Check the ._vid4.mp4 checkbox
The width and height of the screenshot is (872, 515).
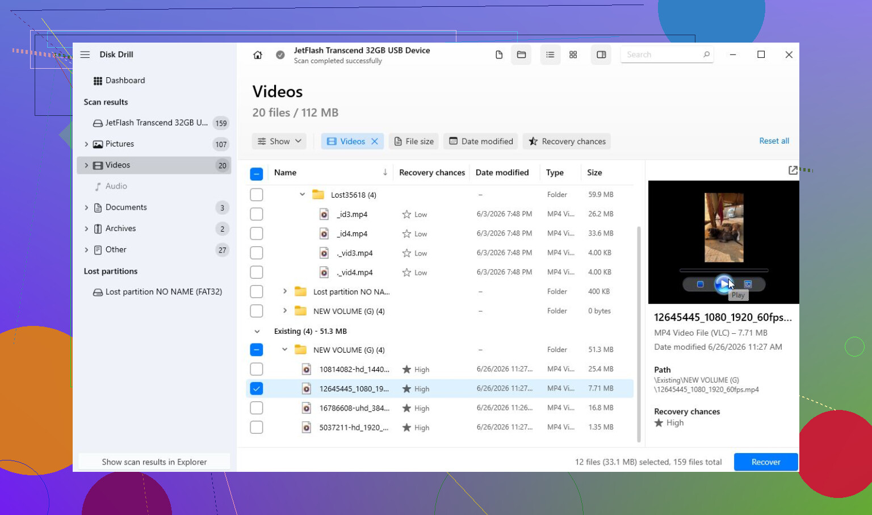coord(257,272)
